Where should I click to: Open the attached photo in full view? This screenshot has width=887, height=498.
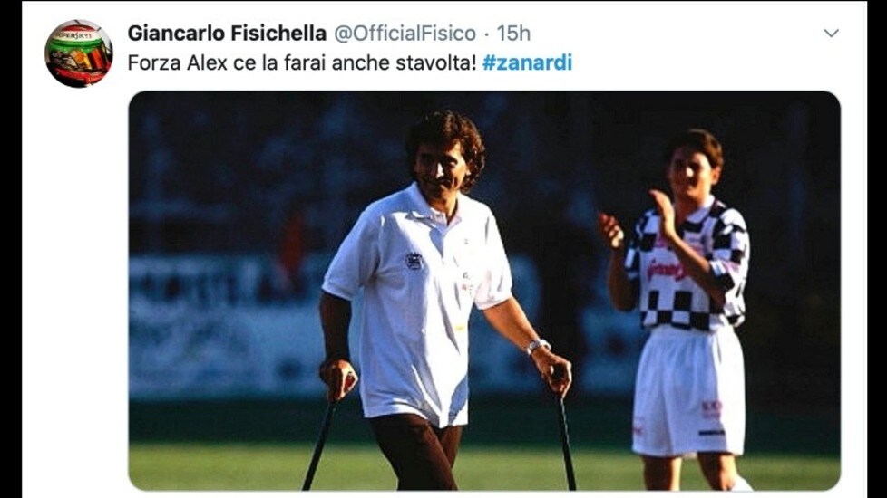[484, 291]
